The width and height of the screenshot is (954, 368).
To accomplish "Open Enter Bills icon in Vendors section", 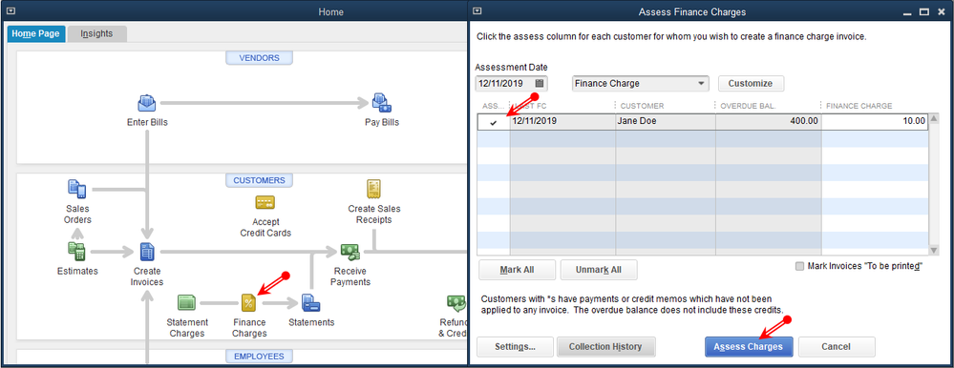I will point(147,104).
